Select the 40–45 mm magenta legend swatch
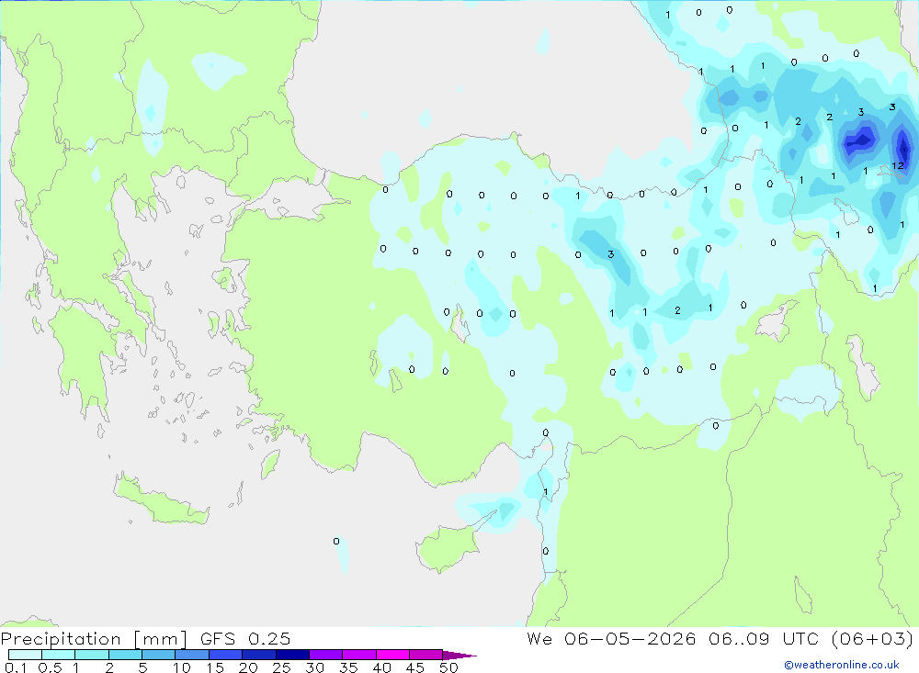The width and height of the screenshot is (919, 673). 392,655
